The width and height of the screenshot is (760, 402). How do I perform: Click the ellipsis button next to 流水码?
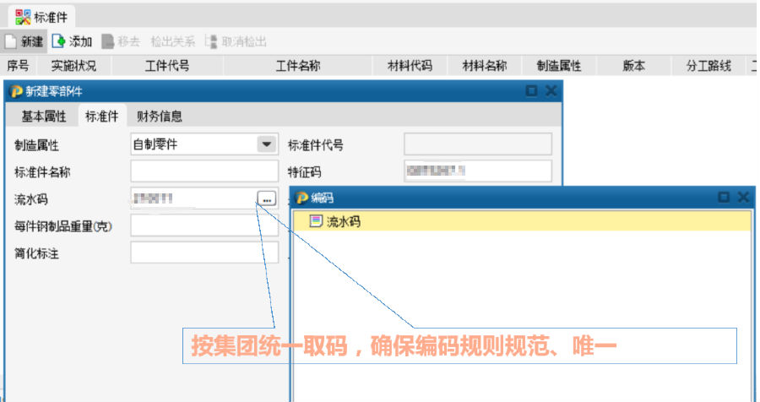pyautogui.click(x=267, y=198)
